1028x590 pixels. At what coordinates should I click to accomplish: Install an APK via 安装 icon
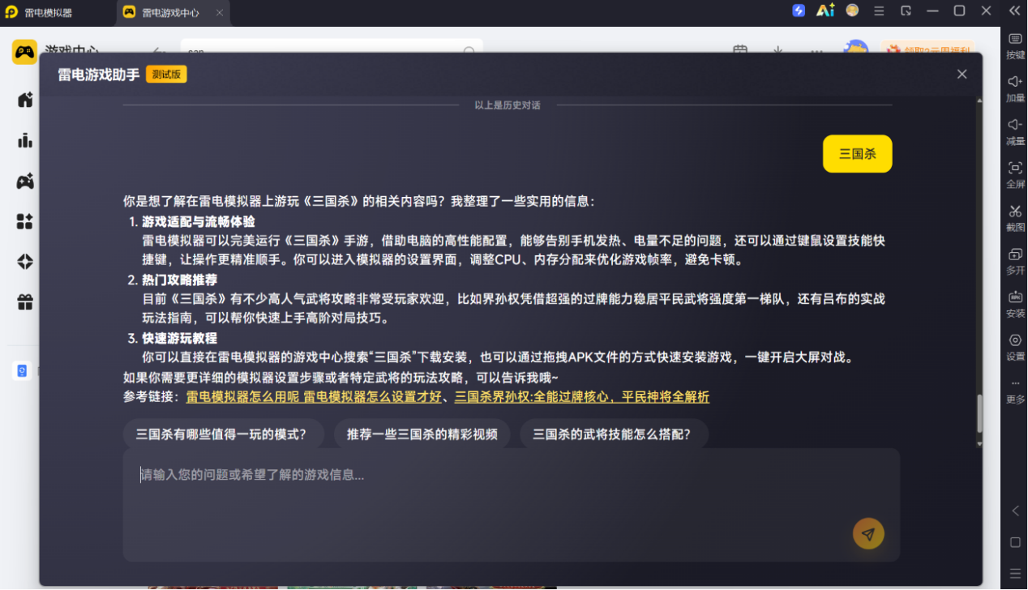click(x=1015, y=304)
